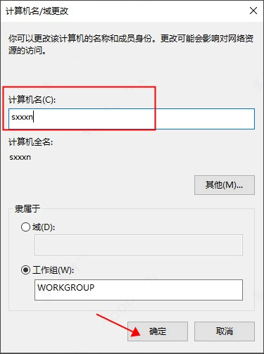This screenshot has width=264, height=354.
Task: Click the red arrow pointing at 确定
Action: [x=118, y=325]
